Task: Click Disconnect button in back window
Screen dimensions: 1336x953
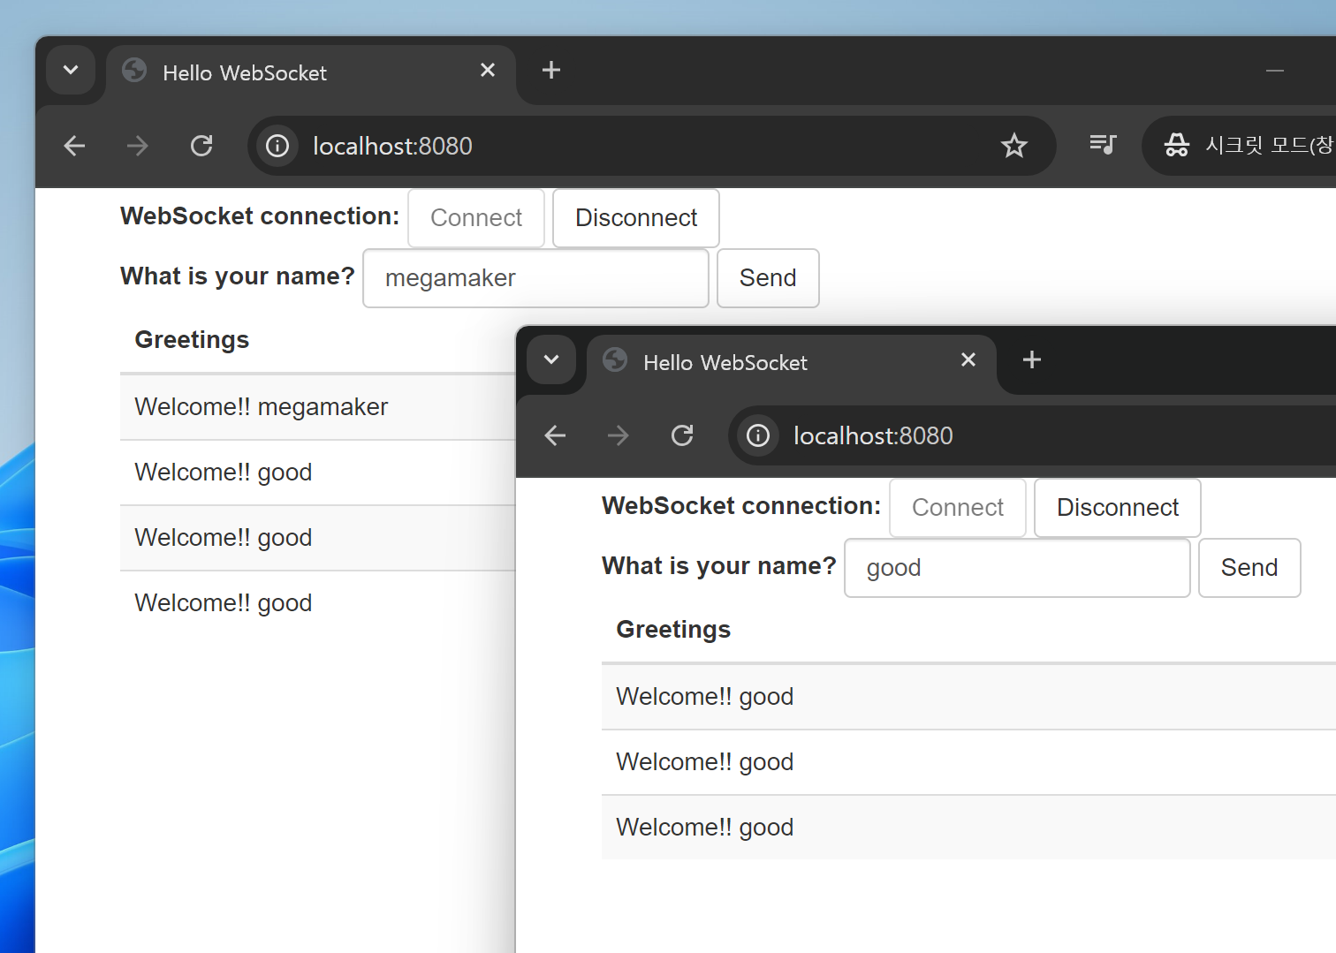Action: (x=636, y=218)
